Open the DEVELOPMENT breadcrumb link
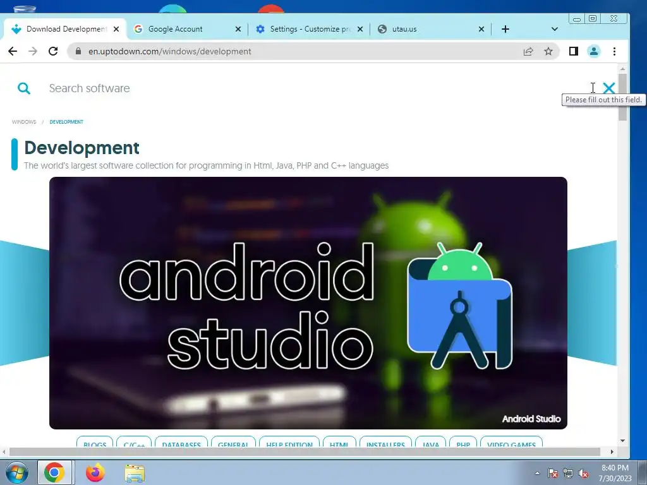The image size is (647, 485). point(66,122)
